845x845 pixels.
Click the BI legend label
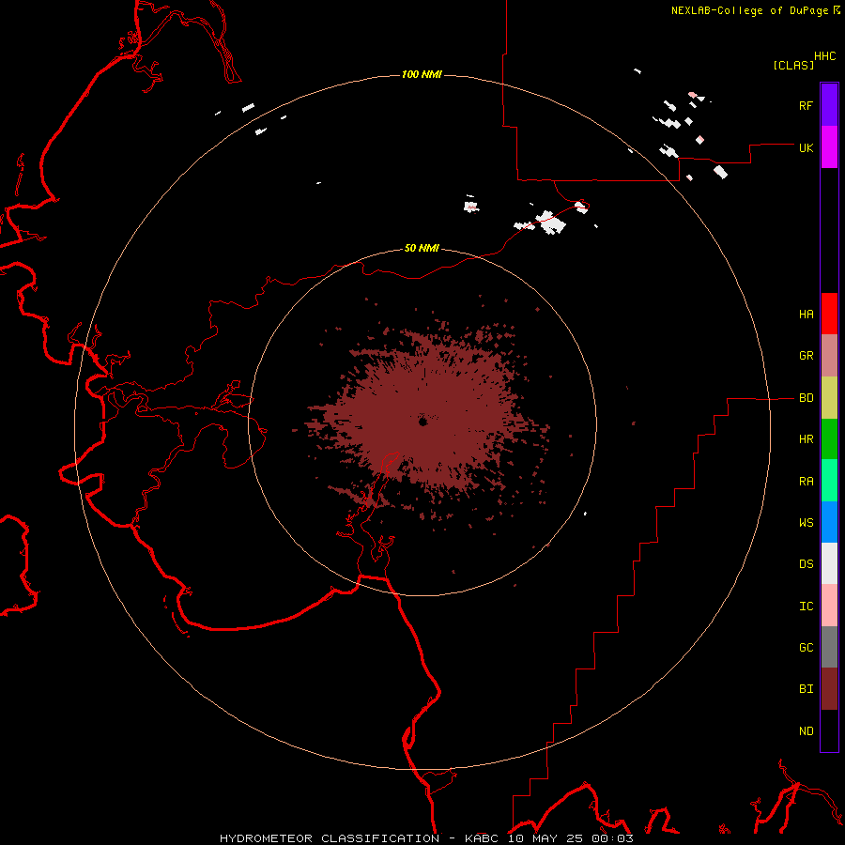pos(806,689)
